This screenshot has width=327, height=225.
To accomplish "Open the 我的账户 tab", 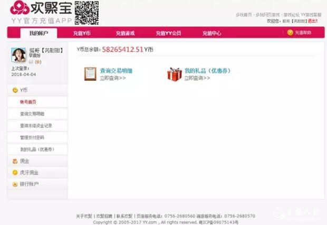I will 39,33.
